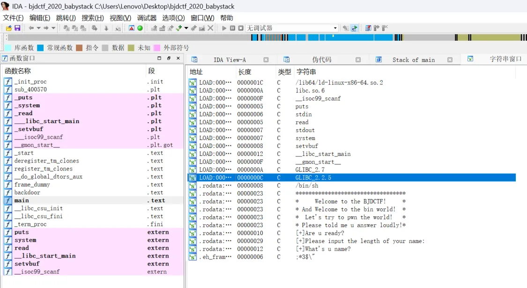Click the pause process button

(232, 28)
